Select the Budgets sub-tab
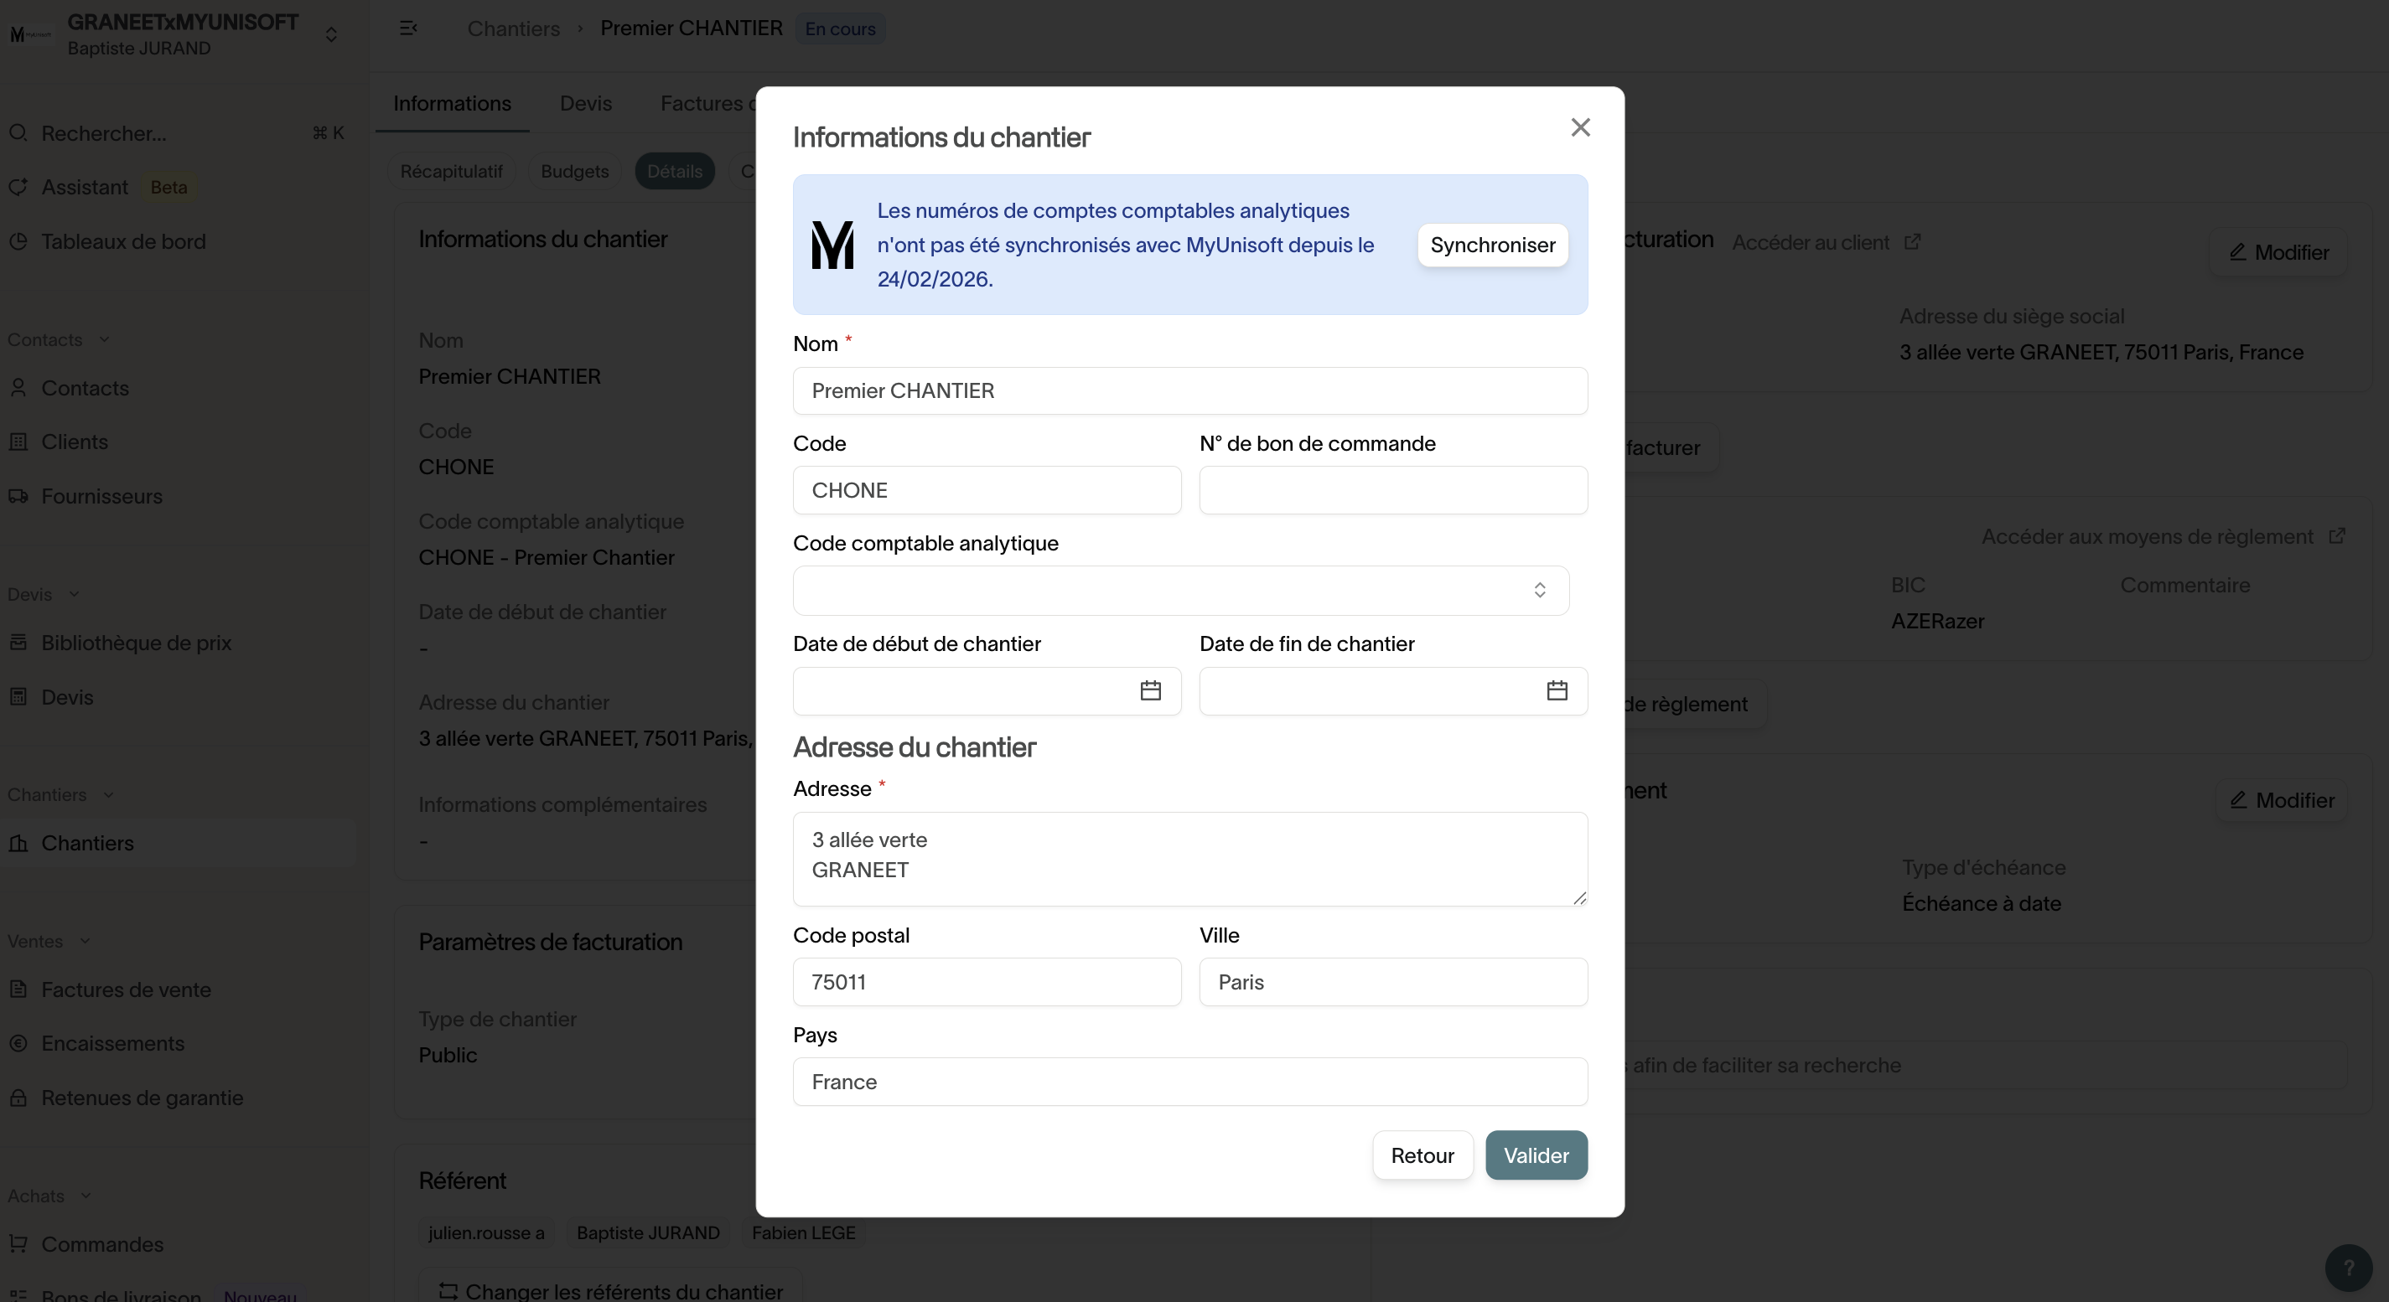 (574, 172)
